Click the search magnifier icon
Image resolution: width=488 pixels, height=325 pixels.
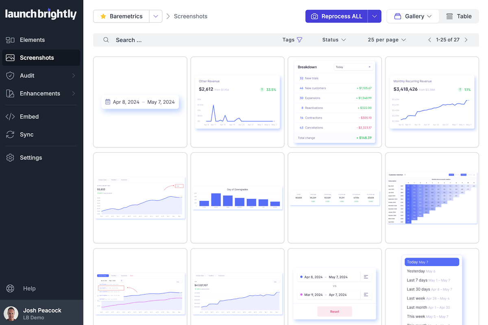[x=106, y=40]
